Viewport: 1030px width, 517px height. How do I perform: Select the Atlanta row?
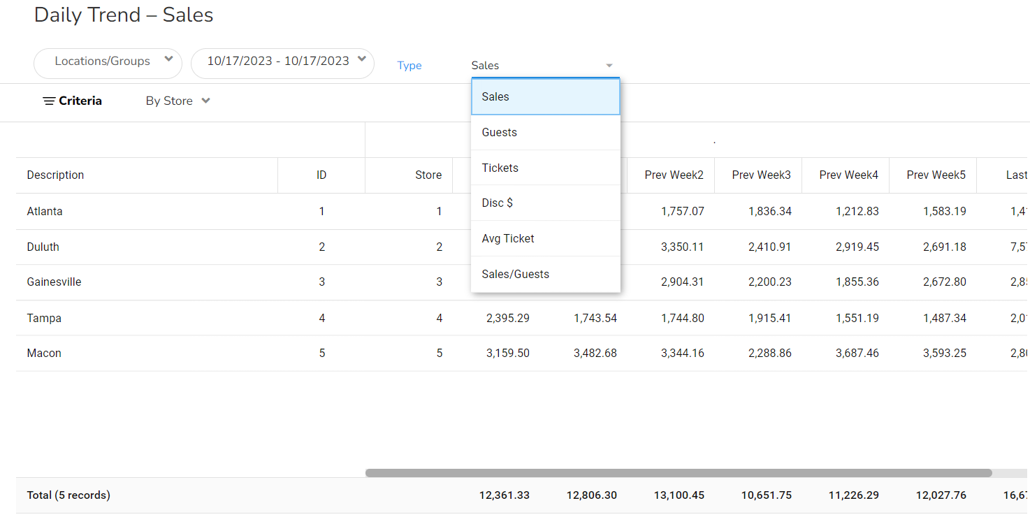(45, 212)
